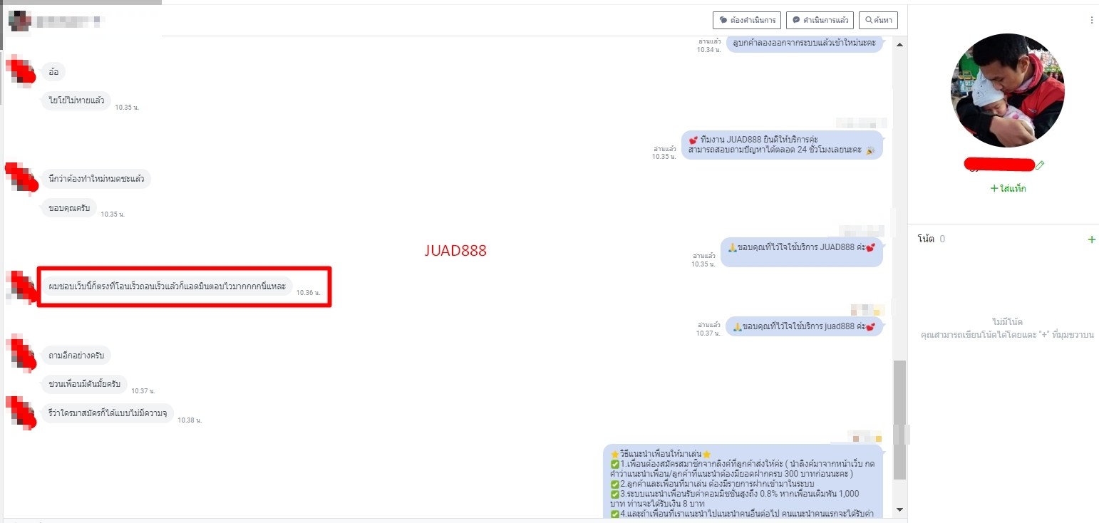1099x523 pixels.
Task: Open the ค้นหา search button
Action: pyautogui.click(x=878, y=20)
